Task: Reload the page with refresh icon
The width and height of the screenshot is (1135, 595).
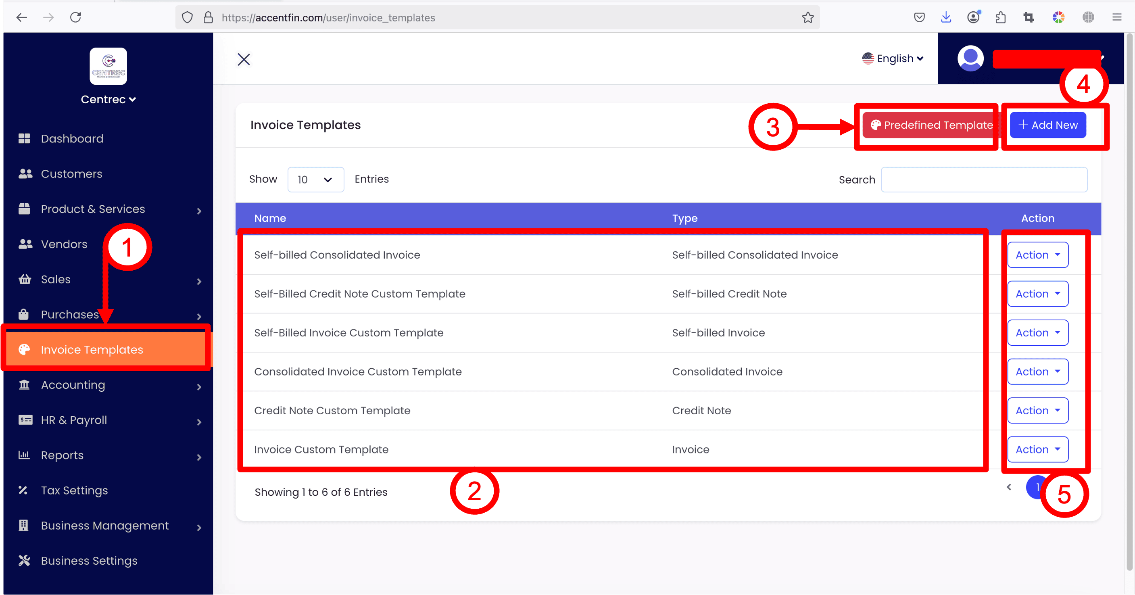Action: point(76,18)
